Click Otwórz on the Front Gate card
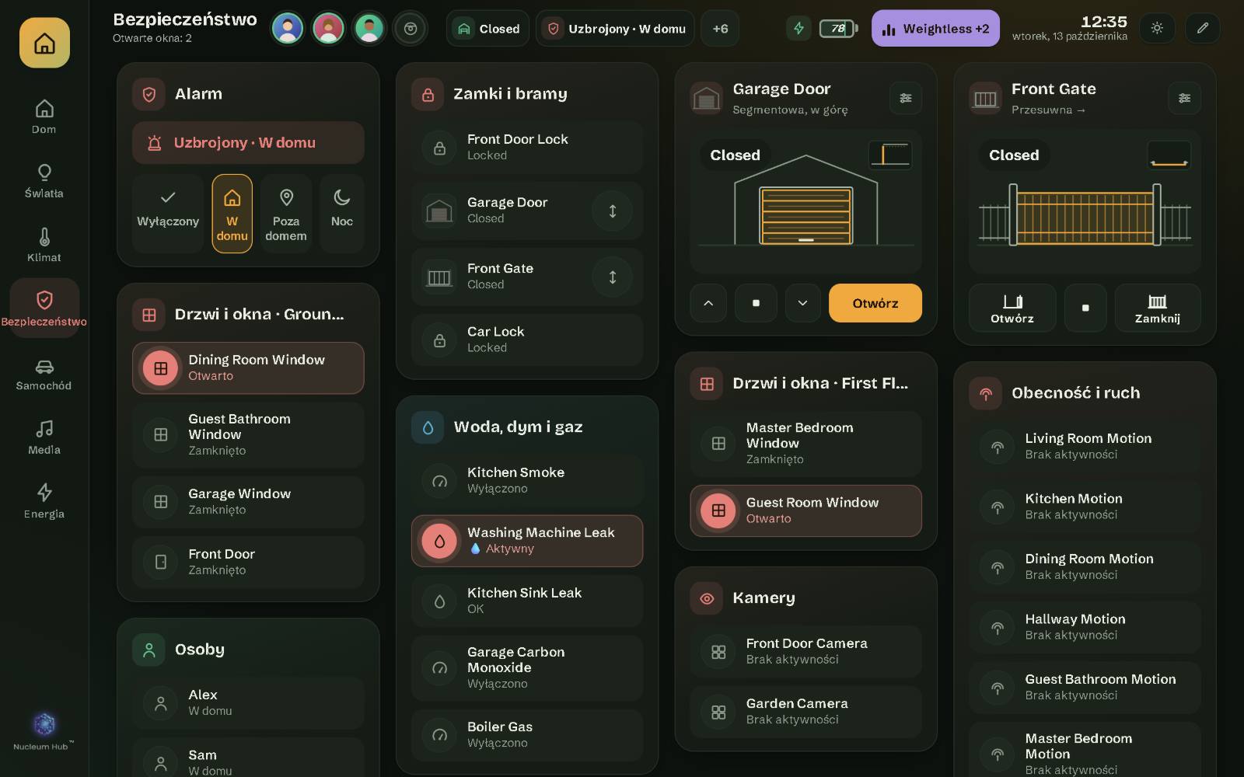The image size is (1244, 777). tap(1012, 308)
